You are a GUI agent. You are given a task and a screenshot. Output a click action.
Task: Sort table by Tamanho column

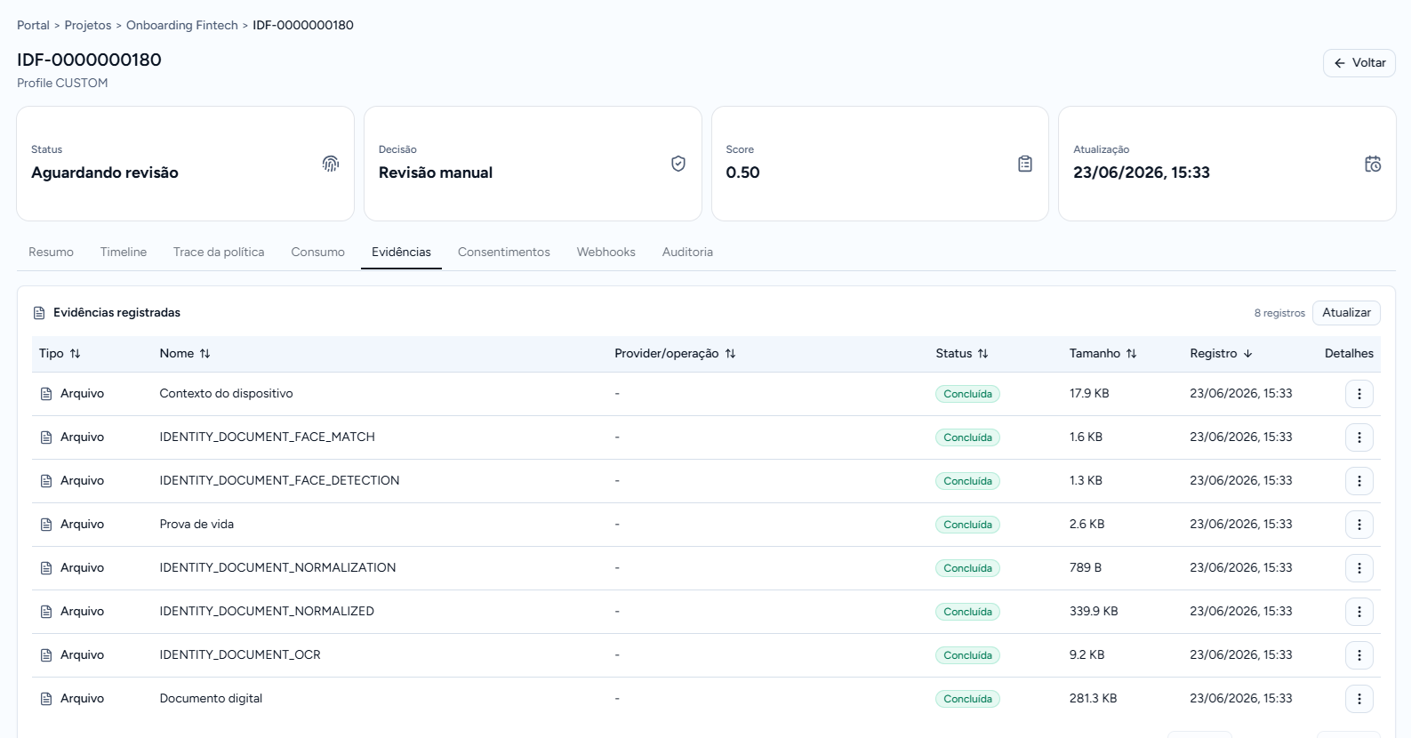point(1102,354)
